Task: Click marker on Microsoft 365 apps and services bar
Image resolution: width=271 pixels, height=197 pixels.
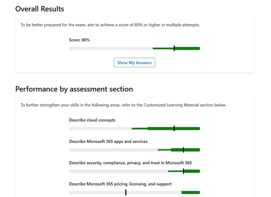Action: pos(183,150)
